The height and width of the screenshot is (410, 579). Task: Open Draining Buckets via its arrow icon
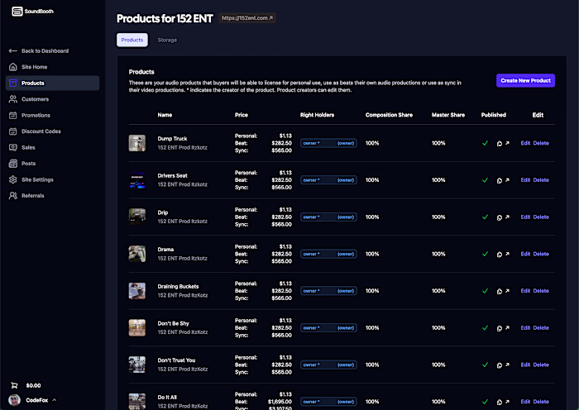(507, 291)
